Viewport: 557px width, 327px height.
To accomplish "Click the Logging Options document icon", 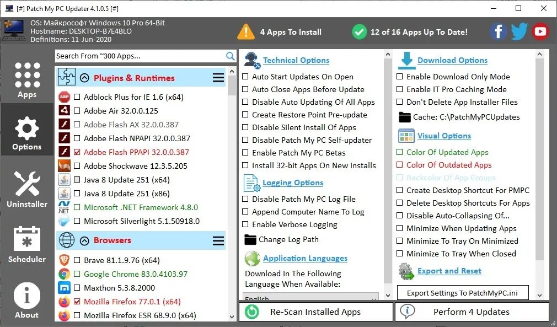I will click(x=252, y=183).
